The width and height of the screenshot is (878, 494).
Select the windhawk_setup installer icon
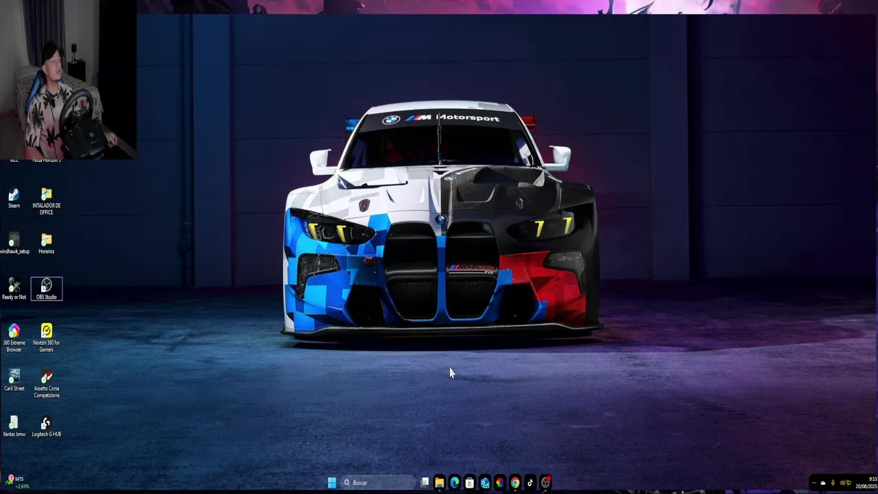[14, 244]
